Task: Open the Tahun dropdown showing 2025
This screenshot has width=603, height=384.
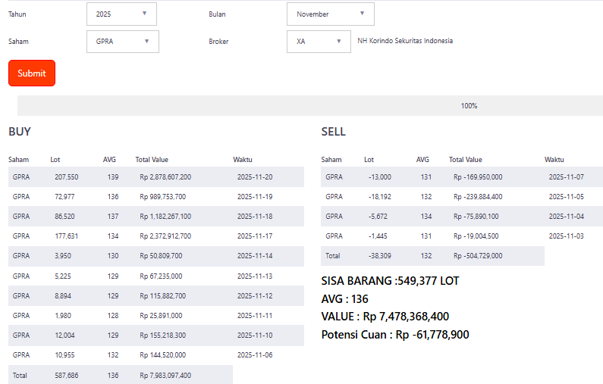Action: pos(121,14)
